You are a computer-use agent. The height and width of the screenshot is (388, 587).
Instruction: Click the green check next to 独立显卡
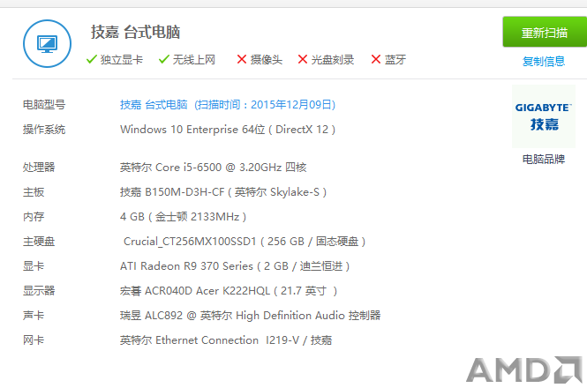pyautogui.click(x=92, y=59)
